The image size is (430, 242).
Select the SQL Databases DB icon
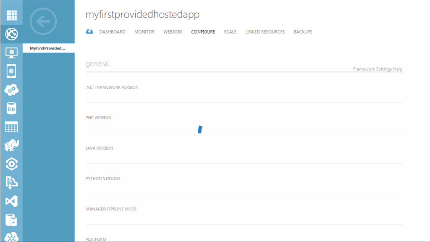click(x=11, y=108)
